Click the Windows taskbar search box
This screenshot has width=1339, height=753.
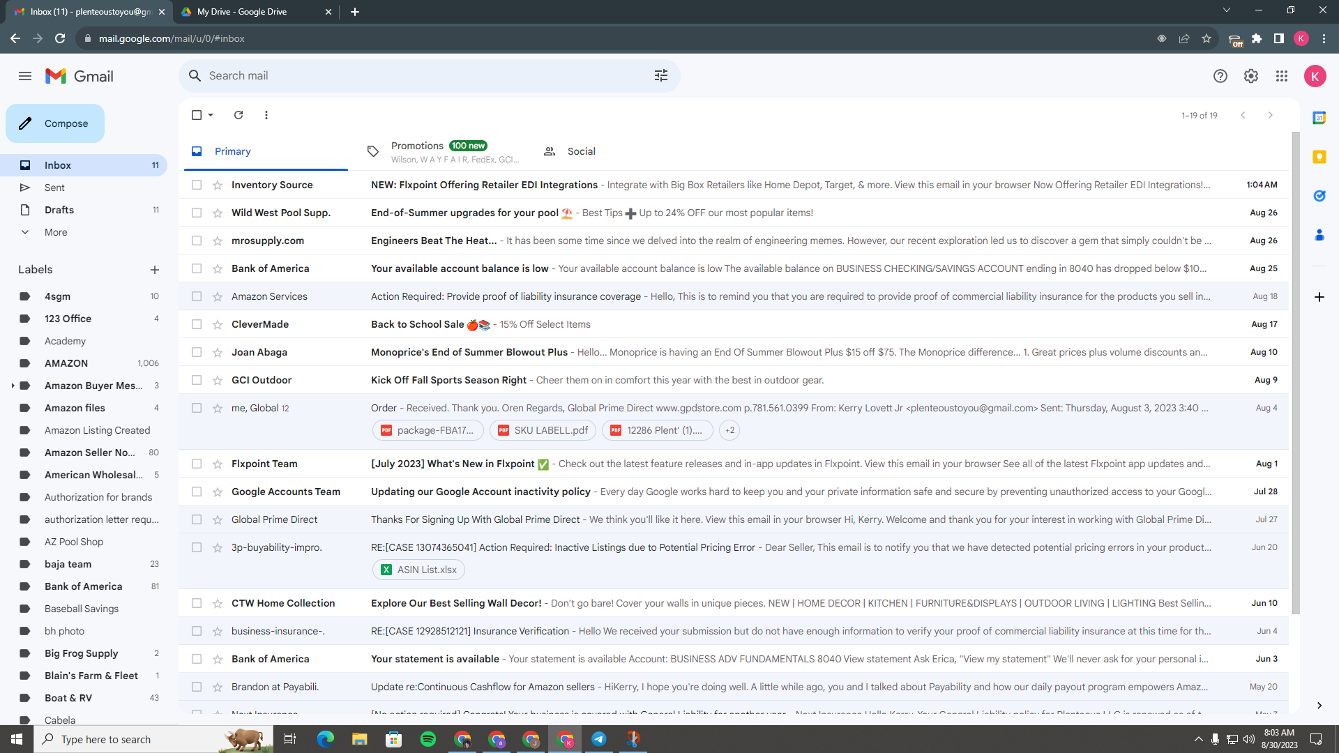click(x=153, y=739)
